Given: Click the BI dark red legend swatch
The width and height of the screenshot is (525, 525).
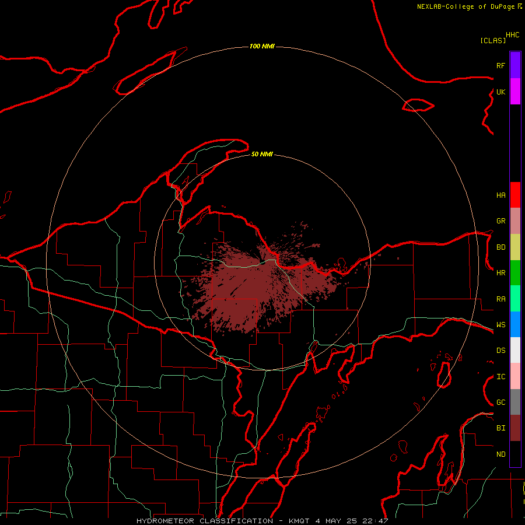Looking at the screenshot, I should click(515, 428).
